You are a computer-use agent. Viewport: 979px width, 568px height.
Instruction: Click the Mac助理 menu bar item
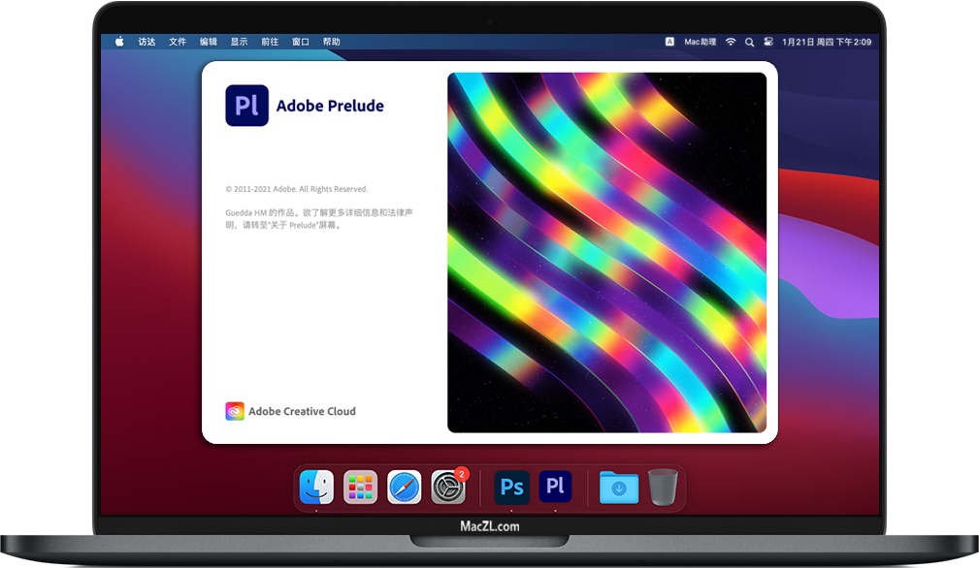[x=701, y=42]
